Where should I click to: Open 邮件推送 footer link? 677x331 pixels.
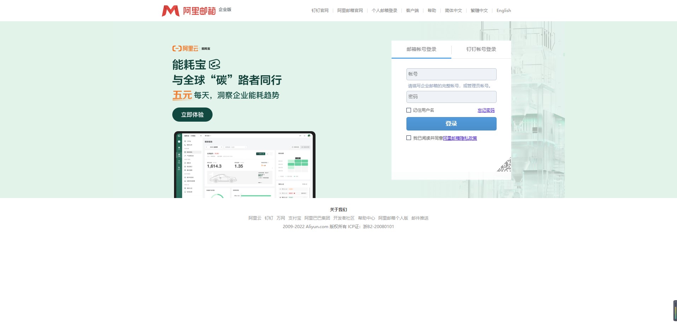[420, 218]
